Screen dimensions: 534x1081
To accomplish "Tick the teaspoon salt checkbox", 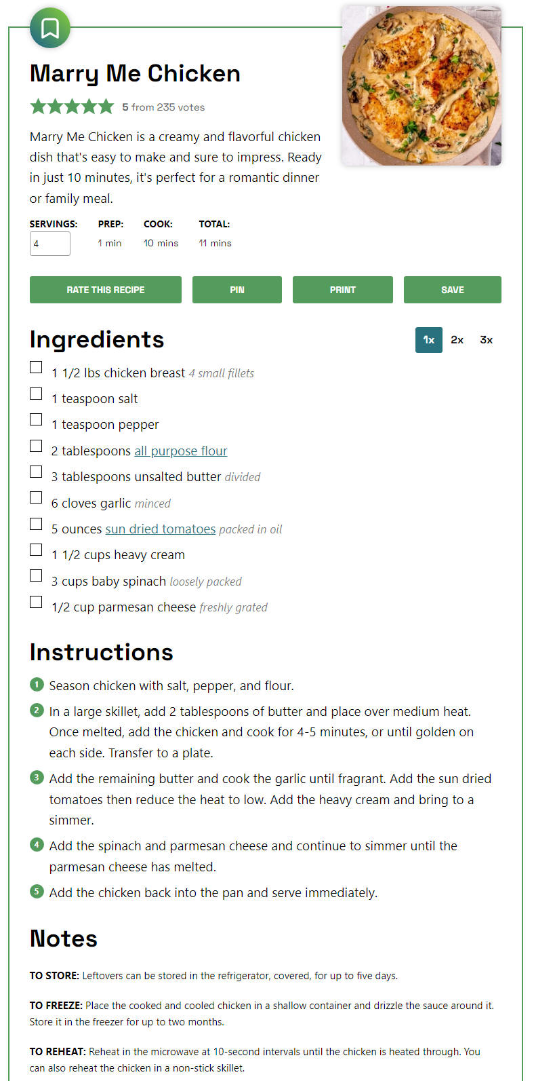I will pos(36,394).
